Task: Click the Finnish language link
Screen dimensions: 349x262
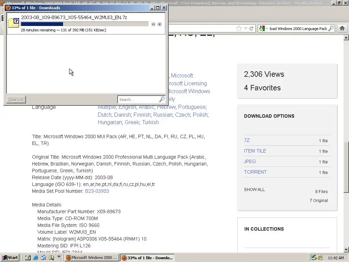Action: 142,115
